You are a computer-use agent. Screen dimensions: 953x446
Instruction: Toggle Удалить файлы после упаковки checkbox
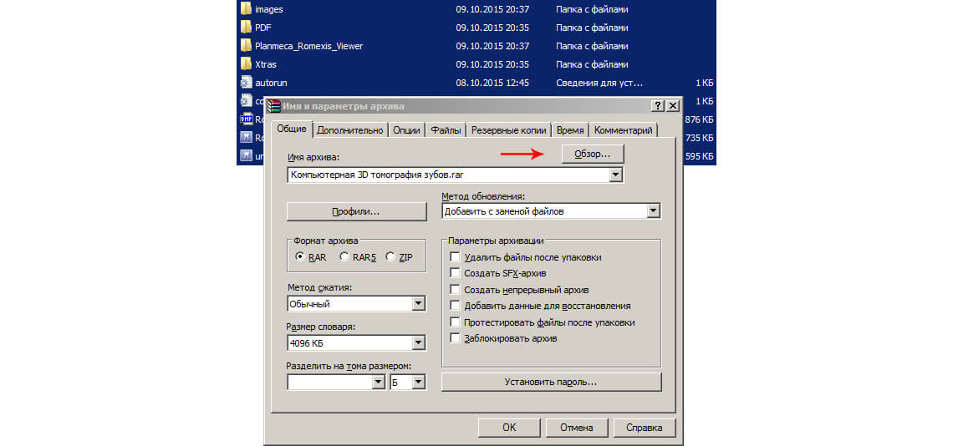tap(456, 257)
